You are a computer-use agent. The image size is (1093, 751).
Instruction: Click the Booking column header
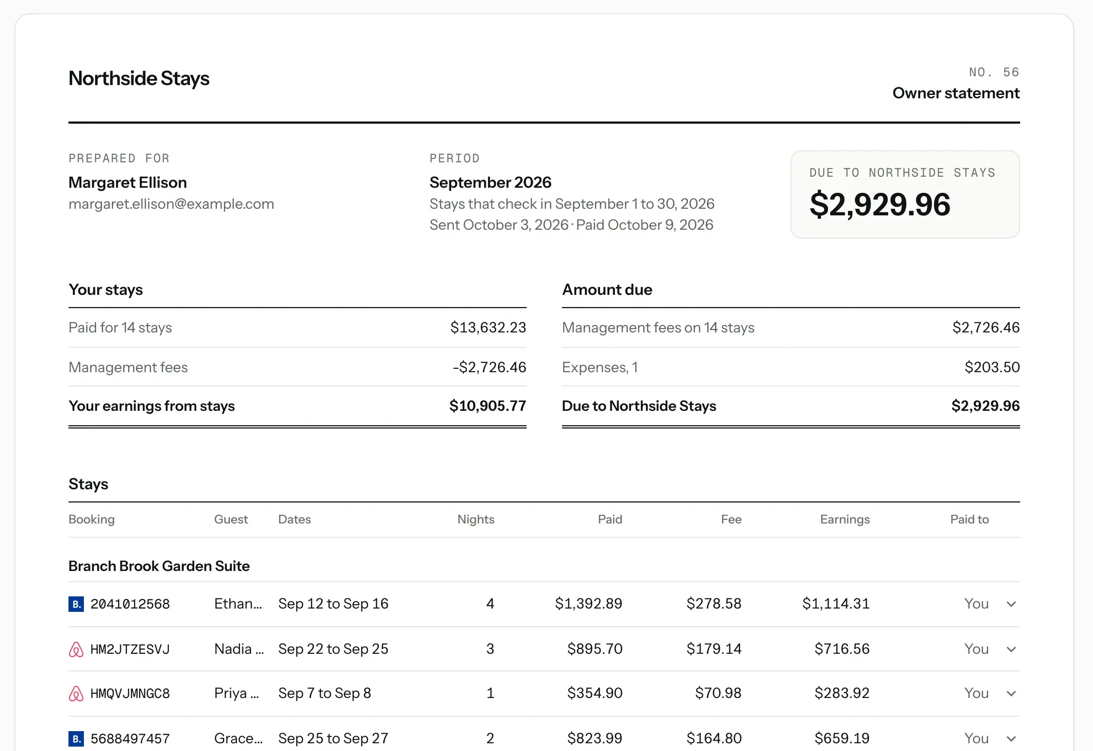click(92, 520)
